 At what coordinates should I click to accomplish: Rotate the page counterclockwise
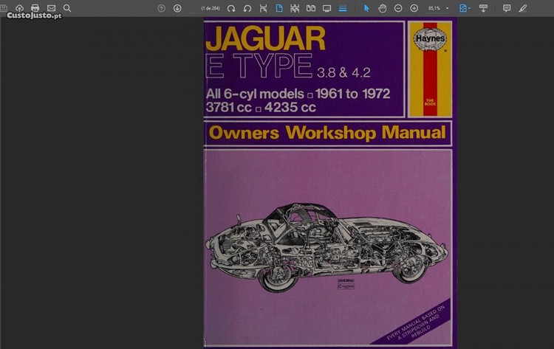point(247,8)
